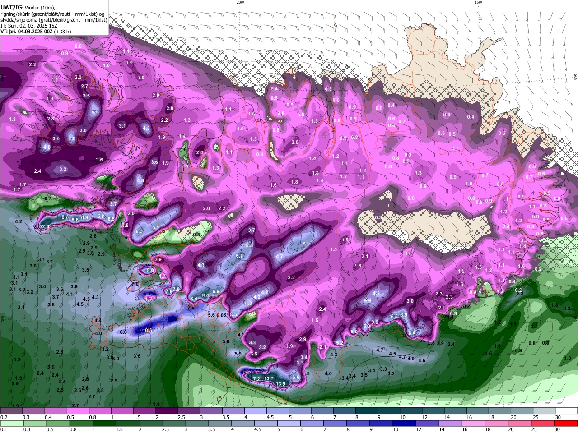Click the "(+33 h)" forecast offset
Viewport: 578px width, 433px height.
click(x=62, y=32)
